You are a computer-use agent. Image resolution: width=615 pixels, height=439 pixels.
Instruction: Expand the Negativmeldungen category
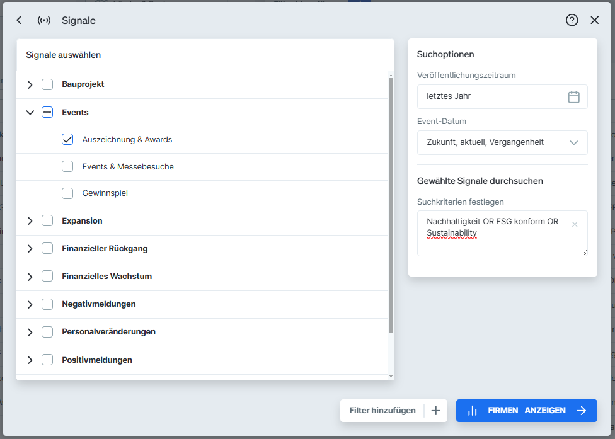(30, 304)
